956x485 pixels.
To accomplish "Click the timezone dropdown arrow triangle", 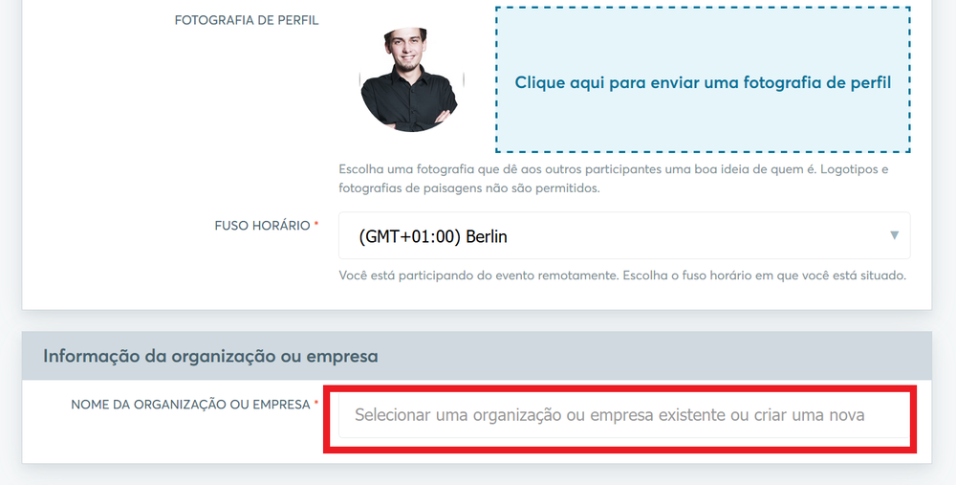I will [894, 235].
